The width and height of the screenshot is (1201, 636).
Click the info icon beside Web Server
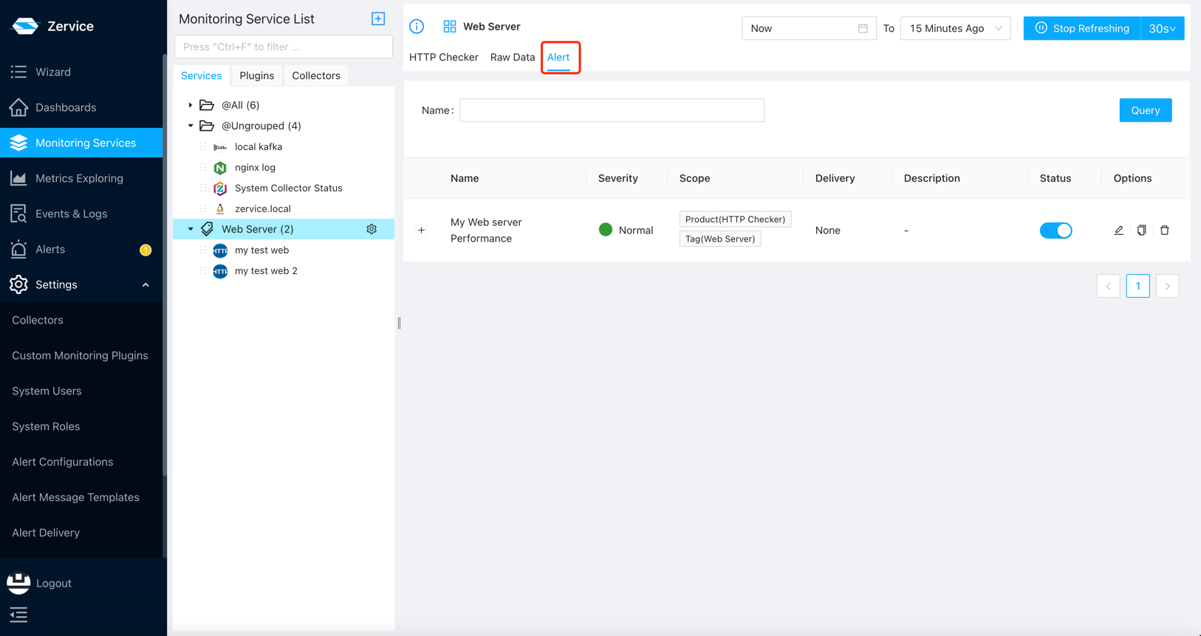417,27
